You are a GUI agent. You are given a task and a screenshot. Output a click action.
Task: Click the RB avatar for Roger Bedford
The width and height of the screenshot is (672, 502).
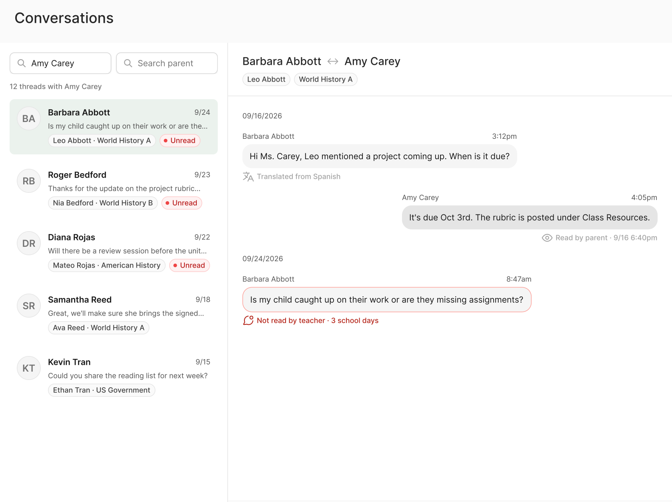coord(29,181)
